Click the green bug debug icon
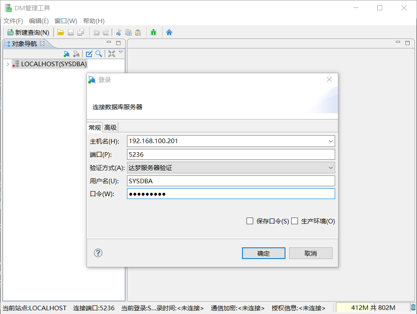This screenshot has width=417, height=314. tap(153, 32)
